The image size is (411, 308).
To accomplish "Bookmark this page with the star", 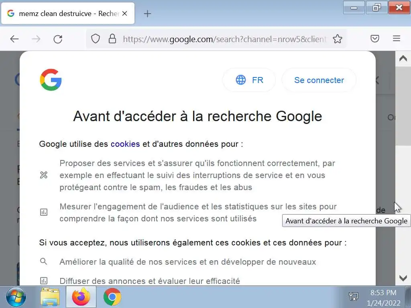I will point(337,39).
